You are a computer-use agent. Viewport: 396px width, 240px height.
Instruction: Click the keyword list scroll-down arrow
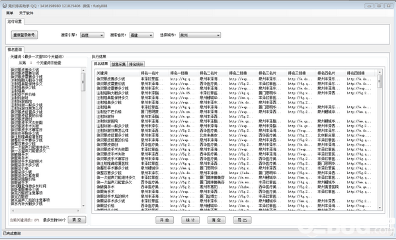tap(83, 206)
